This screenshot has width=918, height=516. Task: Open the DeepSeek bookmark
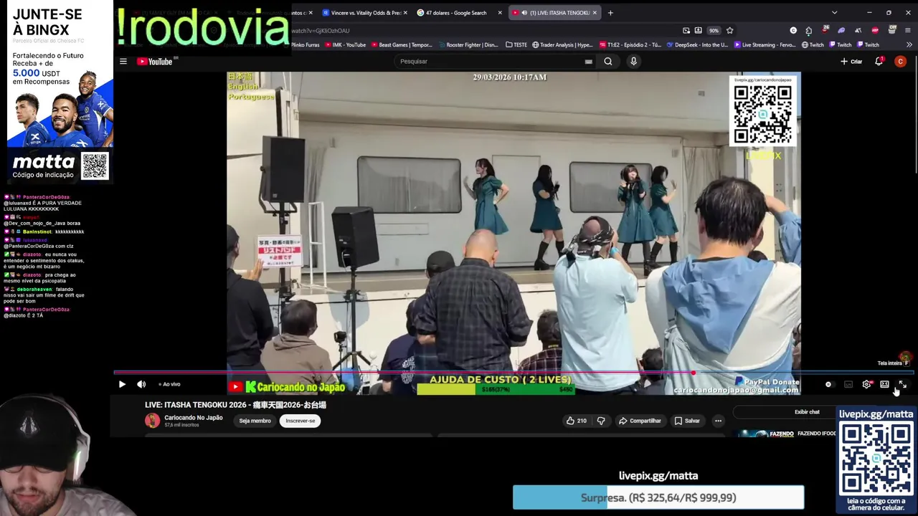coord(697,45)
